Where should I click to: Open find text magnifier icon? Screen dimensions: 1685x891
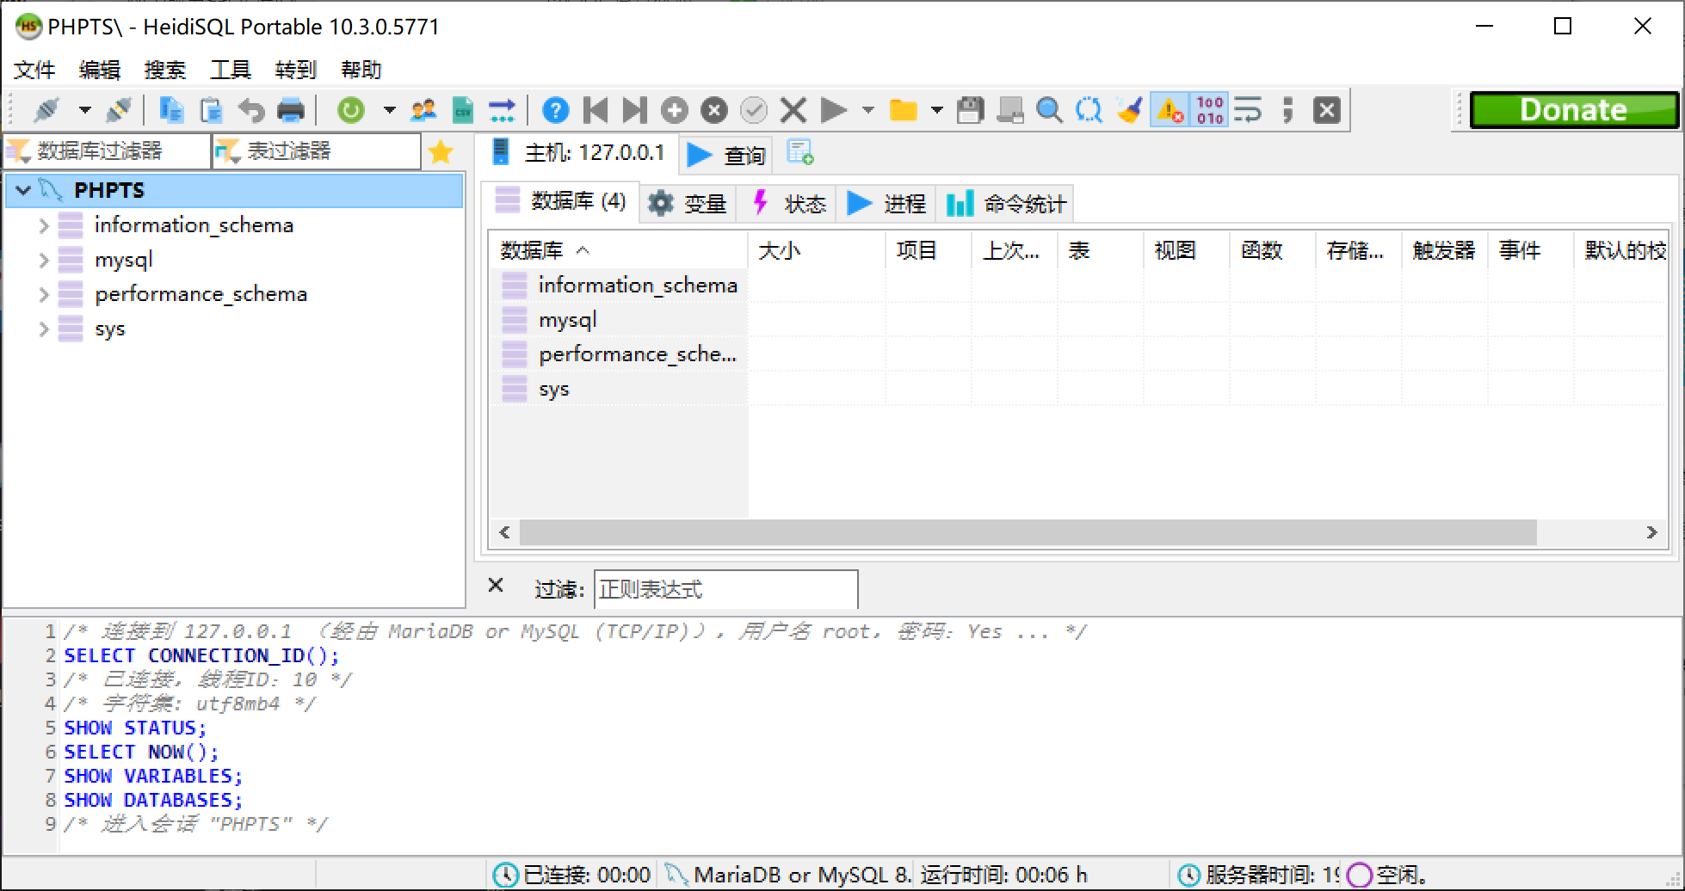[x=1049, y=110]
